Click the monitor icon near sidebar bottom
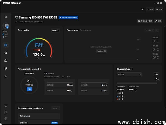Screen dimensions: 166x125 click(x=6, y=106)
